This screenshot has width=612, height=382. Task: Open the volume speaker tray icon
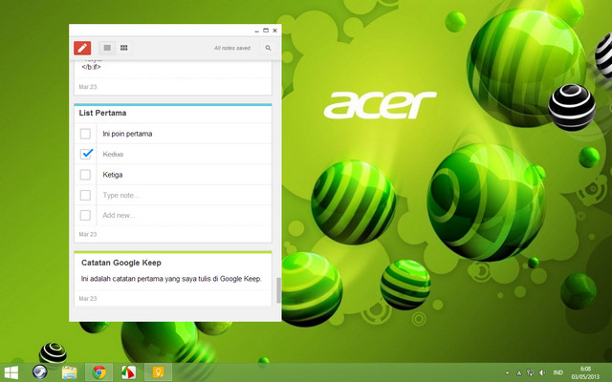[542, 373]
